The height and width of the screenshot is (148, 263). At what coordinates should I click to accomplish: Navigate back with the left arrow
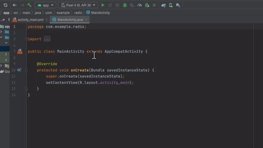click(15, 5)
